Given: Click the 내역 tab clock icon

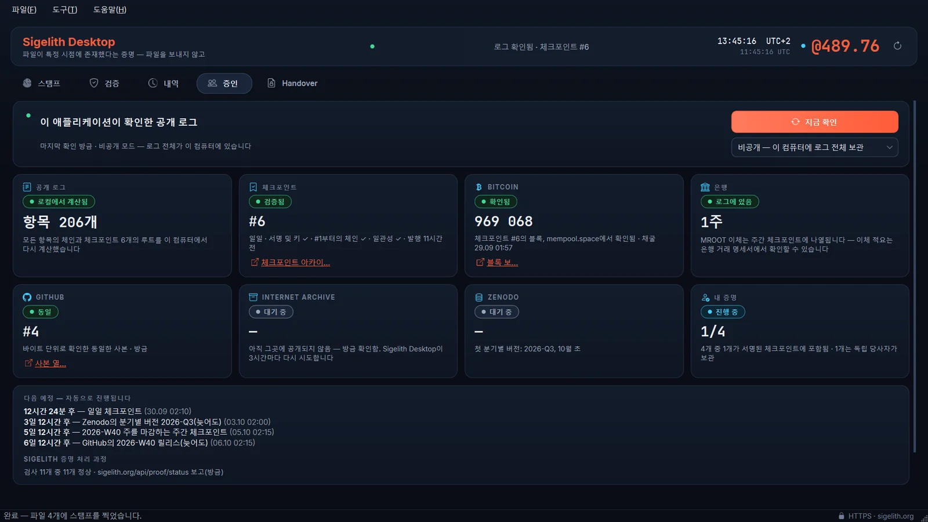Looking at the screenshot, I should (x=153, y=83).
